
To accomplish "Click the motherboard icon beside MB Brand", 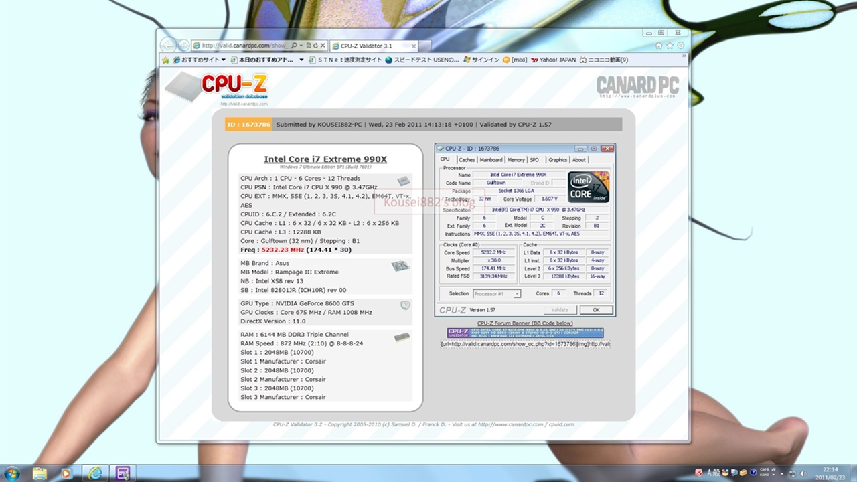I will [x=400, y=266].
